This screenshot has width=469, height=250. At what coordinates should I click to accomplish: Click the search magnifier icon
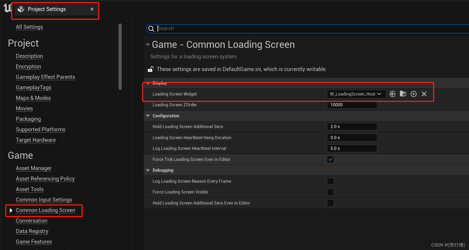click(x=151, y=29)
